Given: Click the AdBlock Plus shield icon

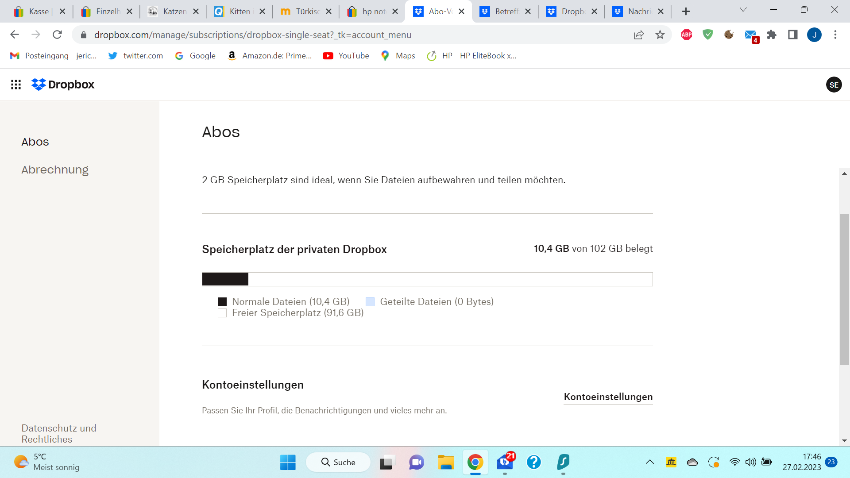Looking at the screenshot, I should [x=688, y=35].
